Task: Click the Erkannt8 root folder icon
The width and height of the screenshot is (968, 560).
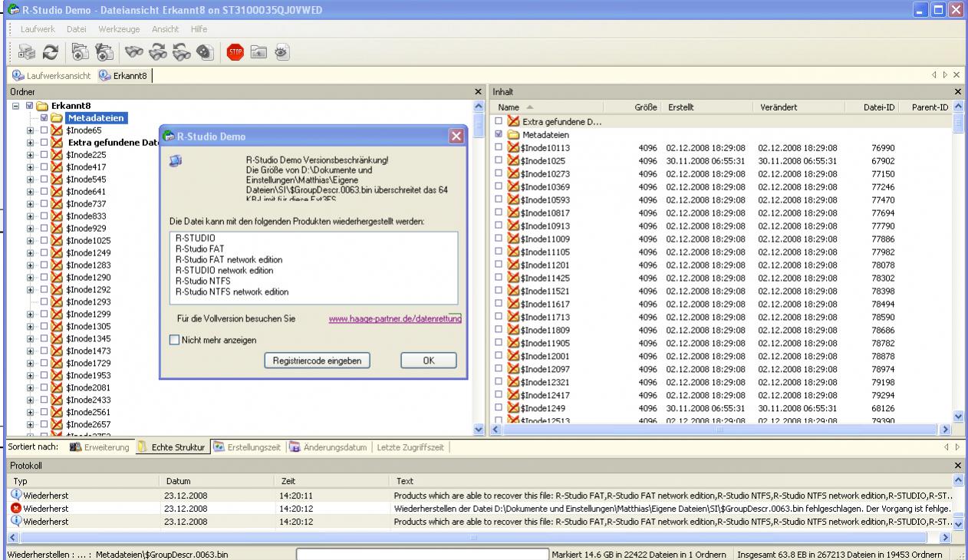Action: [x=43, y=105]
